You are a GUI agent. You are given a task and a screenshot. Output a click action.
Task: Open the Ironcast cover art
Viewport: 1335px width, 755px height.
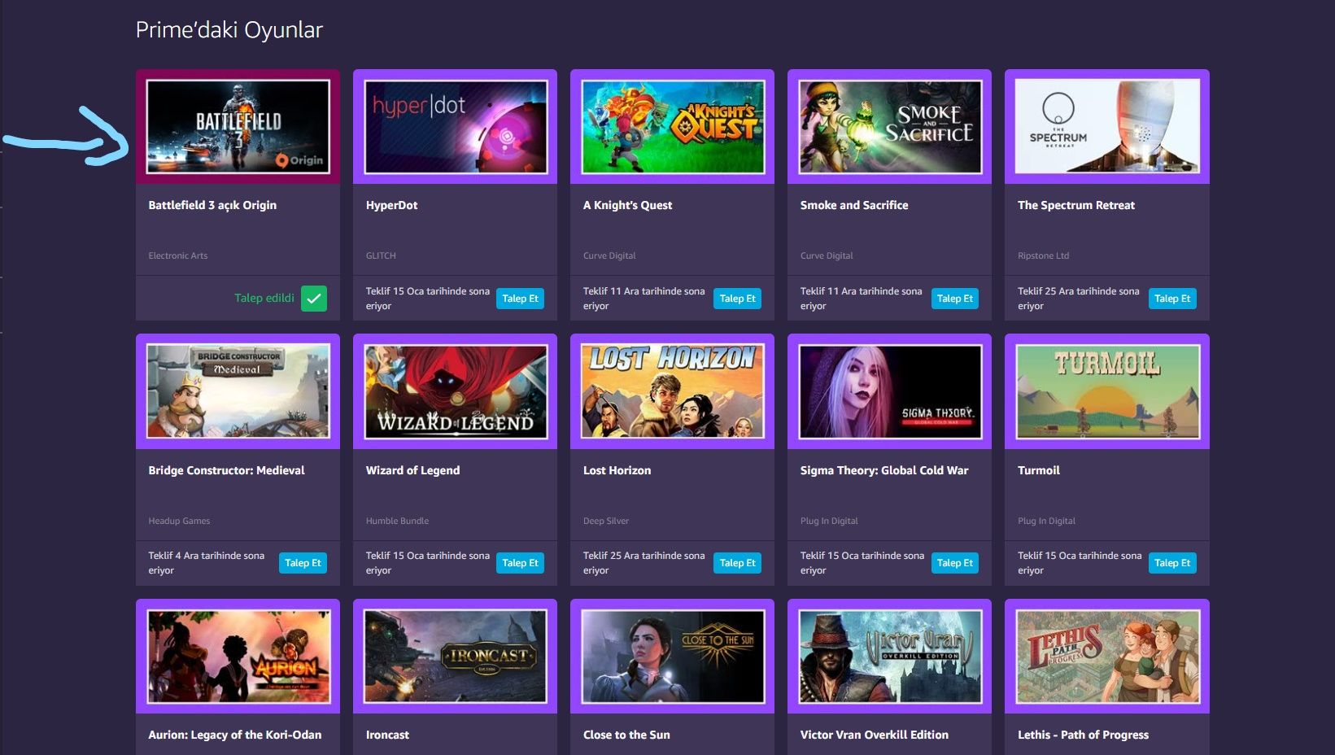pos(456,657)
